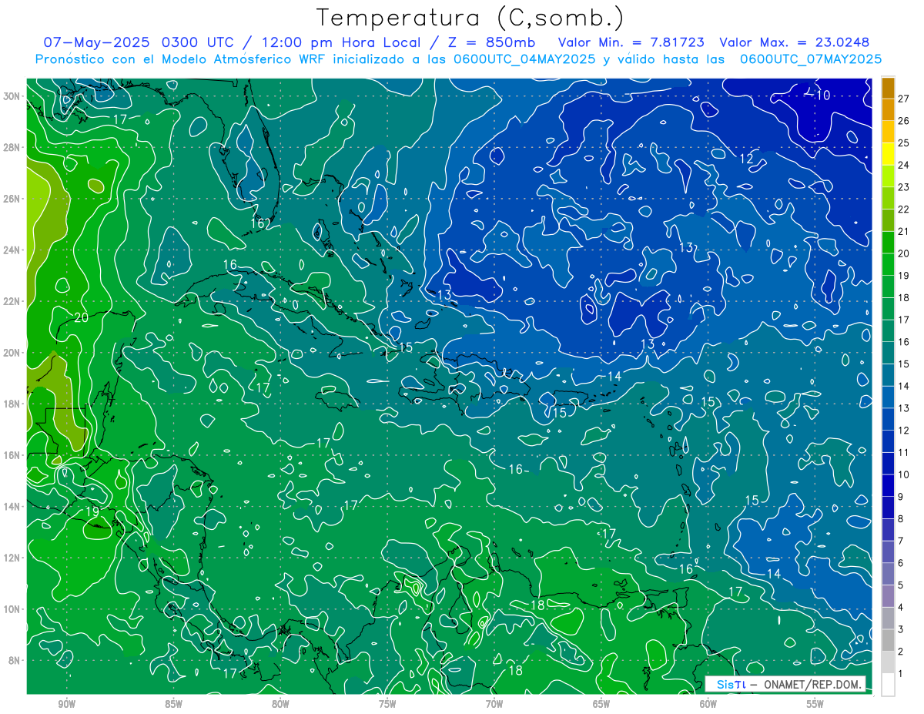Click the '12' contour label on the map
This screenshot has height=714, width=924.
746,159
